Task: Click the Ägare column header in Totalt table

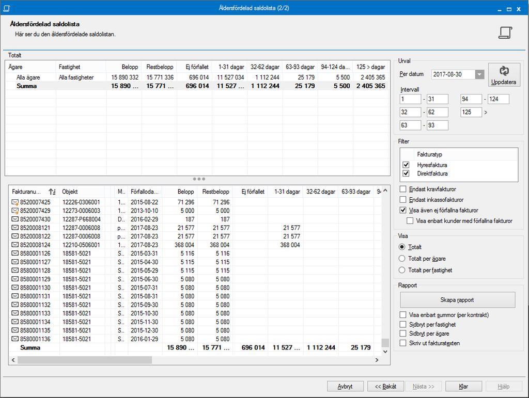Action: click(30, 67)
